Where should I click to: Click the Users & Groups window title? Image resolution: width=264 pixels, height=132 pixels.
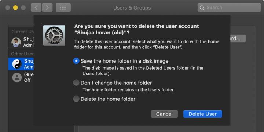click(132, 8)
